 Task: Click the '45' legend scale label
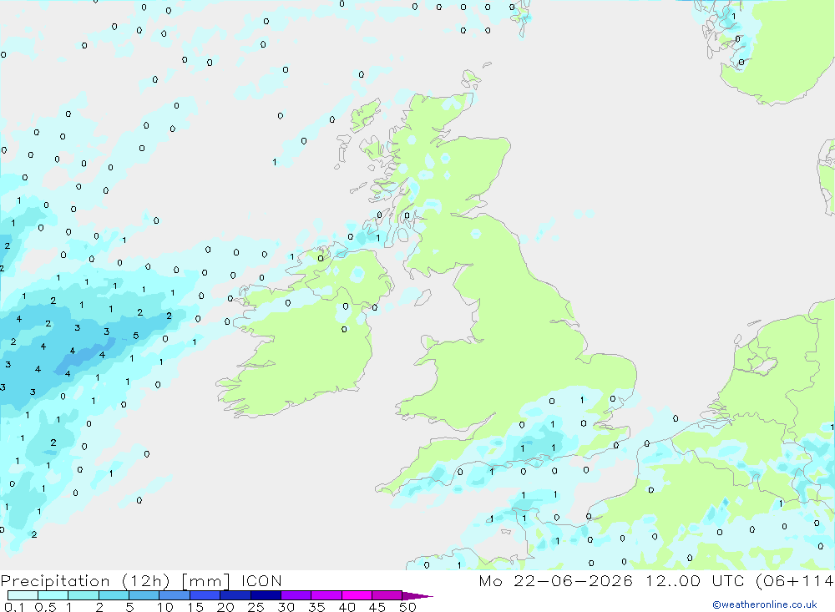tap(377, 607)
